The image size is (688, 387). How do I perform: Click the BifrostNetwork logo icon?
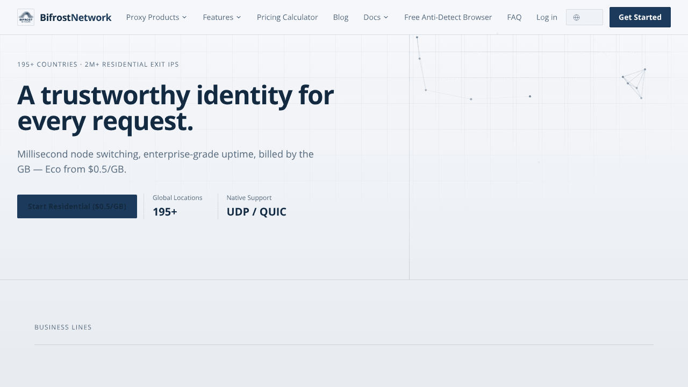click(26, 17)
